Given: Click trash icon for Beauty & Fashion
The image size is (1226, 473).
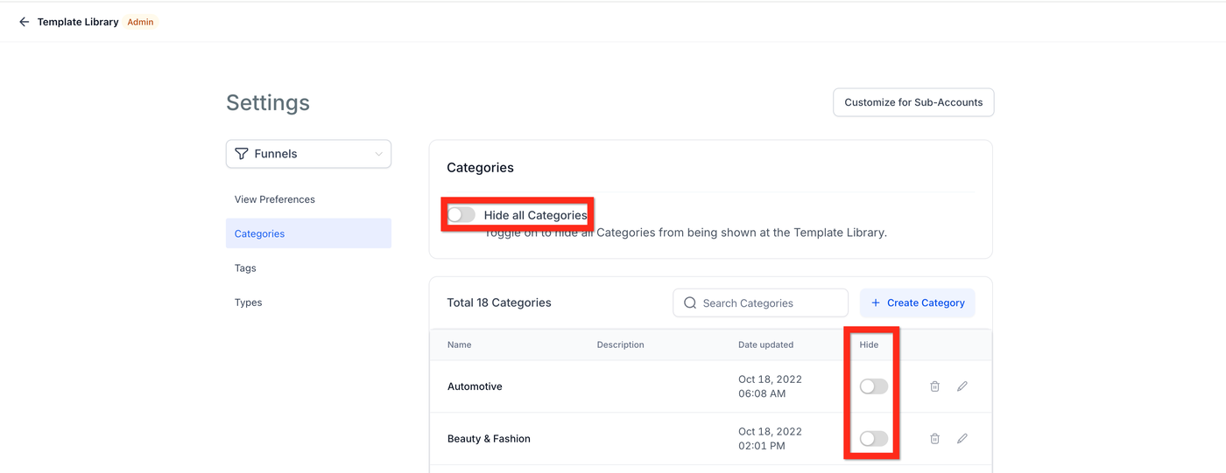Looking at the screenshot, I should (934, 439).
